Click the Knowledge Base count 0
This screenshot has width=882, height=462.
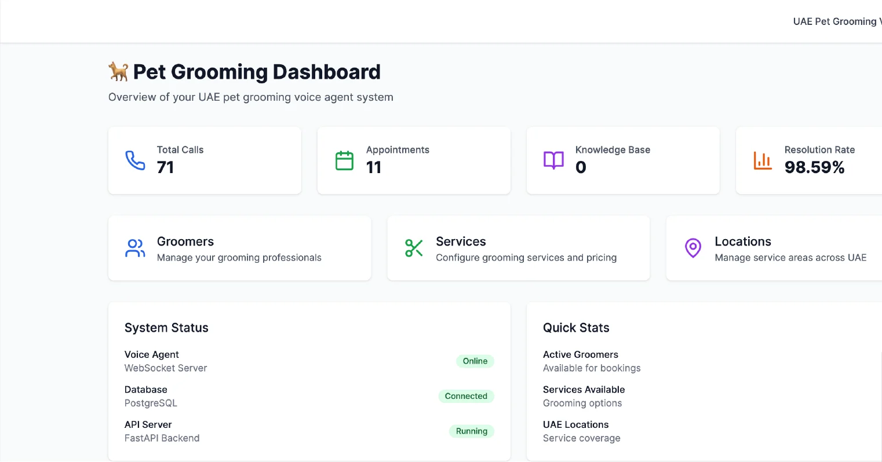pyautogui.click(x=581, y=167)
